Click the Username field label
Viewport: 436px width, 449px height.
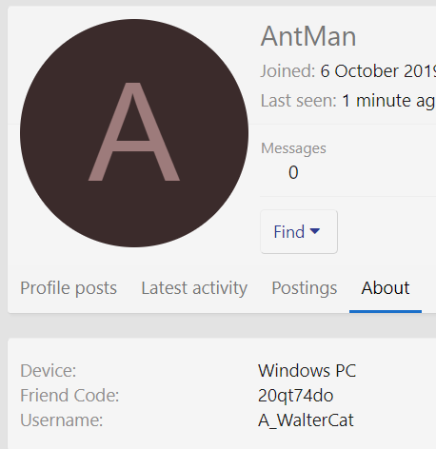62,420
